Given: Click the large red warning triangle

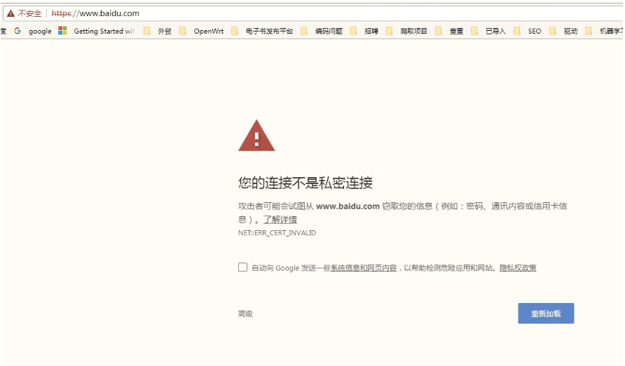Looking at the screenshot, I should coord(256,135).
